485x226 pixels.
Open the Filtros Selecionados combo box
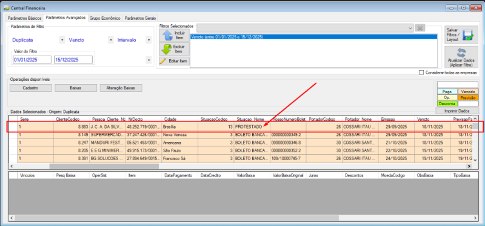coord(305,28)
